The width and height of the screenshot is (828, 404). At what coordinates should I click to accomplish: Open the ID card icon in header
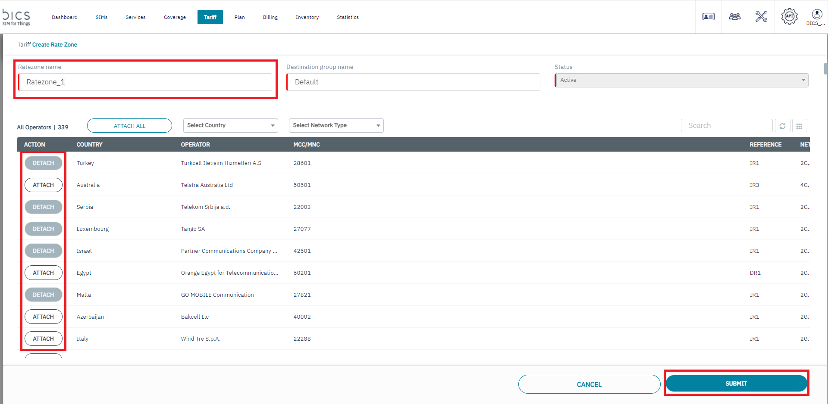tap(708, 17)
